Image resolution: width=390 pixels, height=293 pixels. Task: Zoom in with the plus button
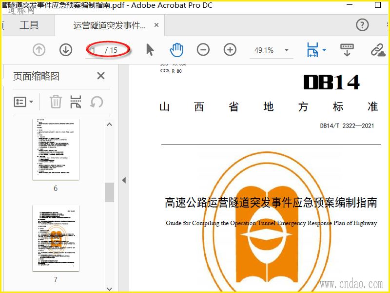coord(230,50)
